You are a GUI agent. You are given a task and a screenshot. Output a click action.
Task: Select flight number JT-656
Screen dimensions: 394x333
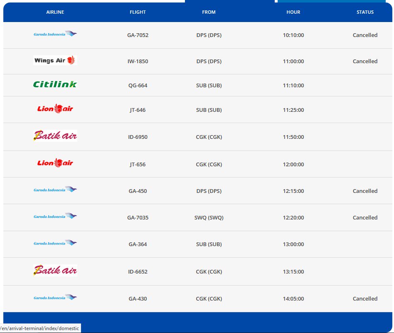tap(138, 164)
